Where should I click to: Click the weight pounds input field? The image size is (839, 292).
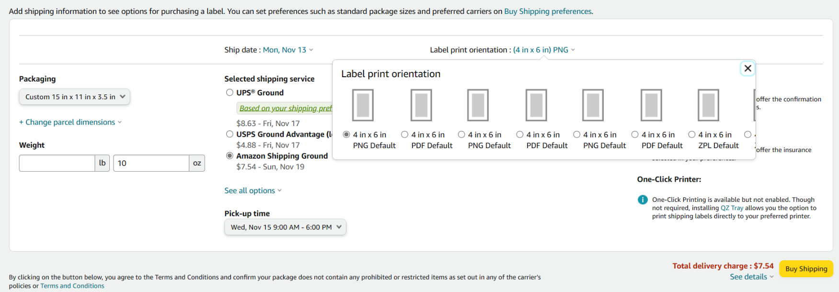(57, 163)
